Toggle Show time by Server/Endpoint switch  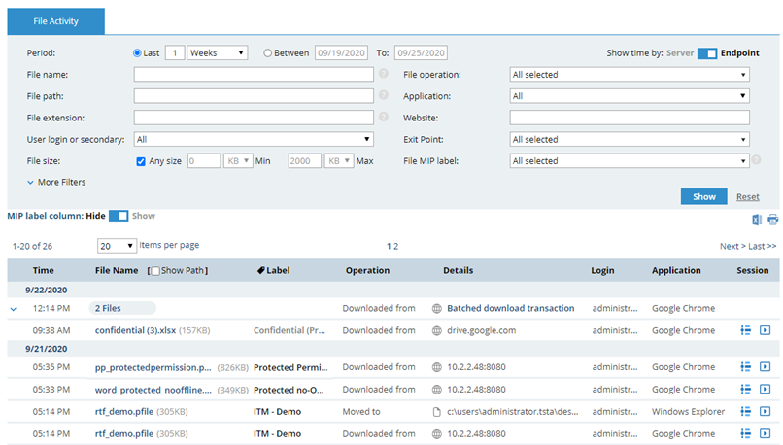706,53
